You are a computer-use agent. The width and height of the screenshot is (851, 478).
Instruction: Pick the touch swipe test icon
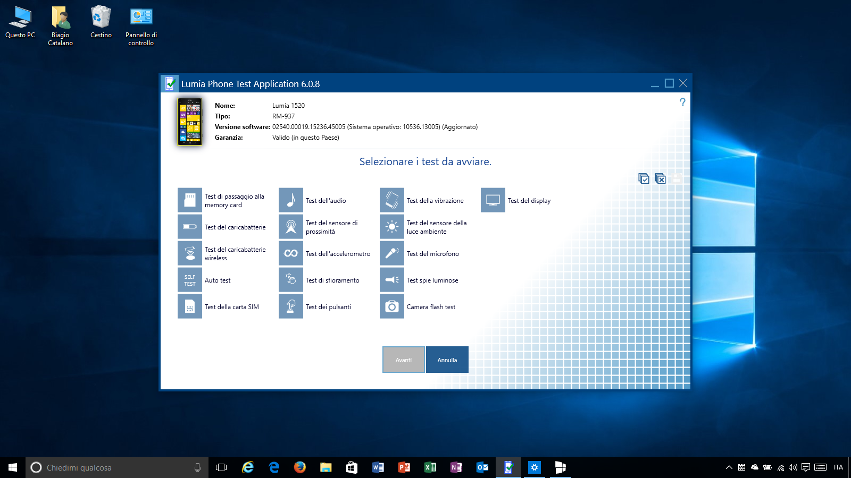(291, 280)
